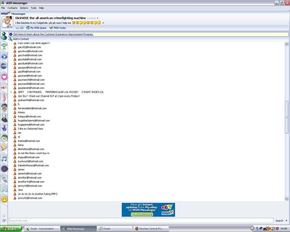Image resolution: width=290 pixels, height=232 pixels.
Task: Select contact graham94@hotmail.com
Action: tap(31, 100)
